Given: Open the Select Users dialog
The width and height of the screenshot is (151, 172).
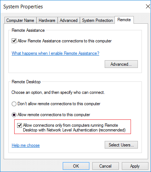Looking at the screenshot, I should [x=121, y=145].
